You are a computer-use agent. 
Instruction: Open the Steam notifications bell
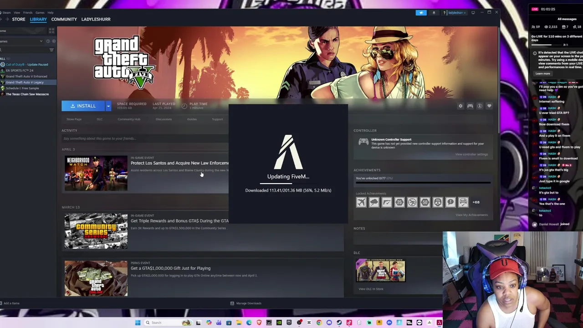pos(434,13)
